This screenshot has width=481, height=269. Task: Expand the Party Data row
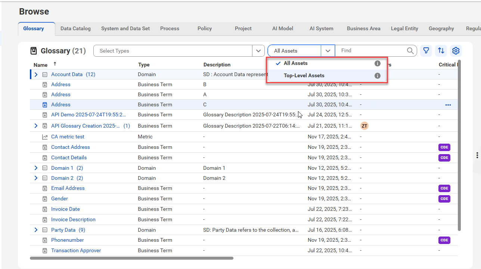point(36,230)
